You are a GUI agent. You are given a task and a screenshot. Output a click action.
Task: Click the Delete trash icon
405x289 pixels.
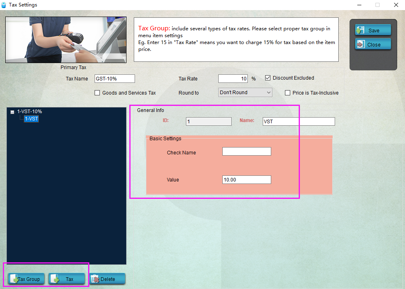(95, 279)
